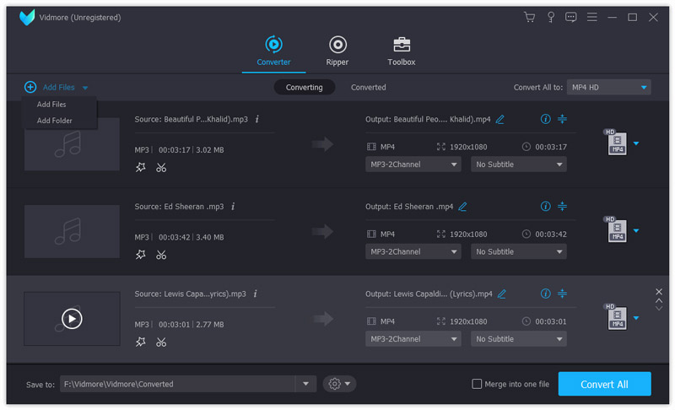Rename Lewis Capaldi output with pencil icon
This screenshot has width=675, height=410.
pos(502,294)
